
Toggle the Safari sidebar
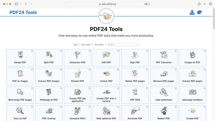pyautogui.click(x=16, y=4)
